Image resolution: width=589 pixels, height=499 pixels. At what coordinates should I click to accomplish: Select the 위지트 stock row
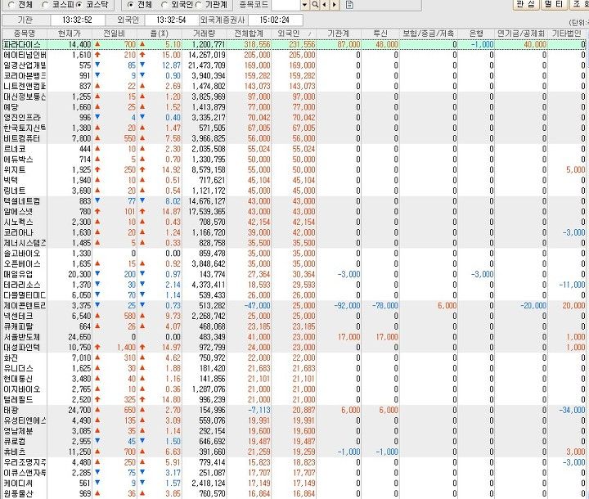coord(294,170)
